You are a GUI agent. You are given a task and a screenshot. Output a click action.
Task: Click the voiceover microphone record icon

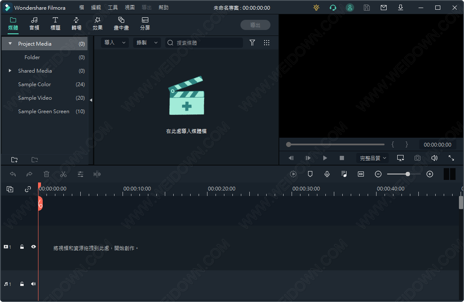[x=327, y=174]
